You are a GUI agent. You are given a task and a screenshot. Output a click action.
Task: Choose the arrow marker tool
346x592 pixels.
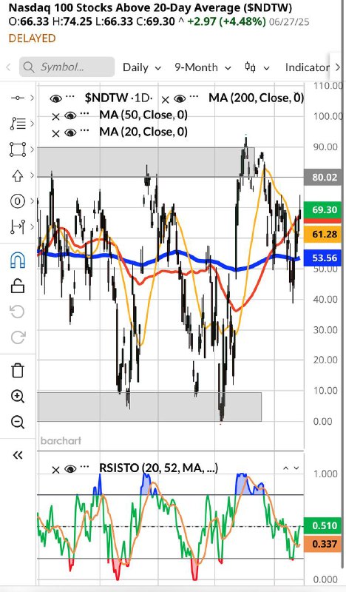click(18, 175)
